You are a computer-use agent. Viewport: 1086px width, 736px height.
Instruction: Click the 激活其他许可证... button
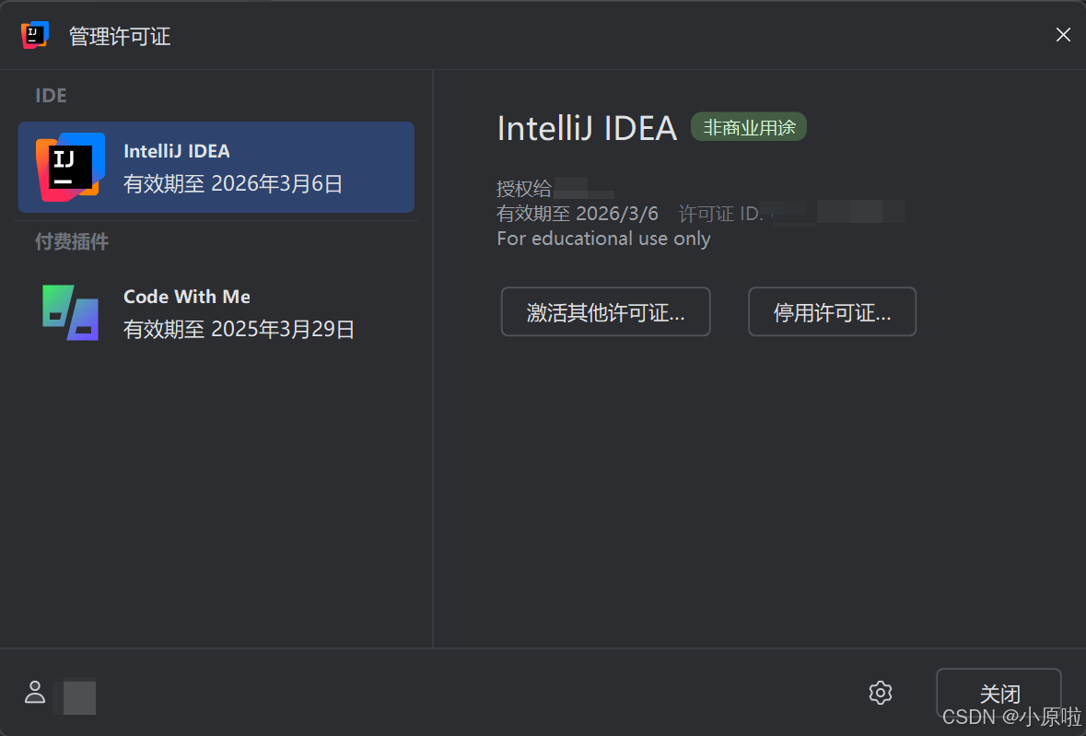coord(605,312)
